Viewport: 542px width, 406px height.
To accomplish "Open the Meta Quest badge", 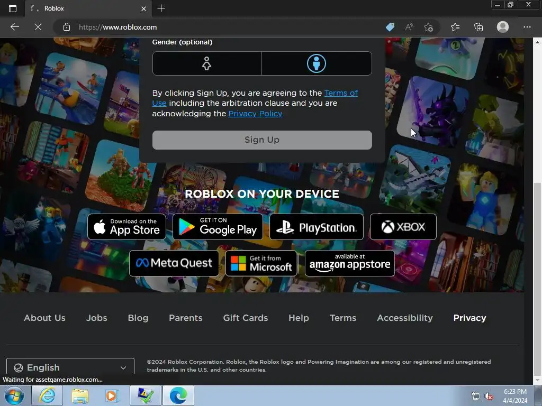I will click(174, 263).
